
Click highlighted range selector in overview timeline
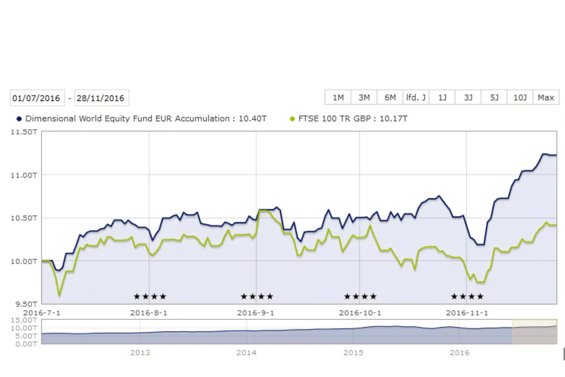tap(534, 332)
